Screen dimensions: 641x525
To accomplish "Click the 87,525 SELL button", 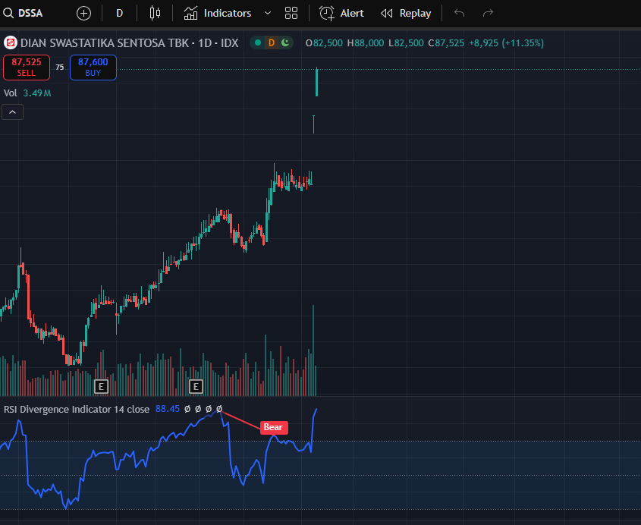I will point(27,68).
